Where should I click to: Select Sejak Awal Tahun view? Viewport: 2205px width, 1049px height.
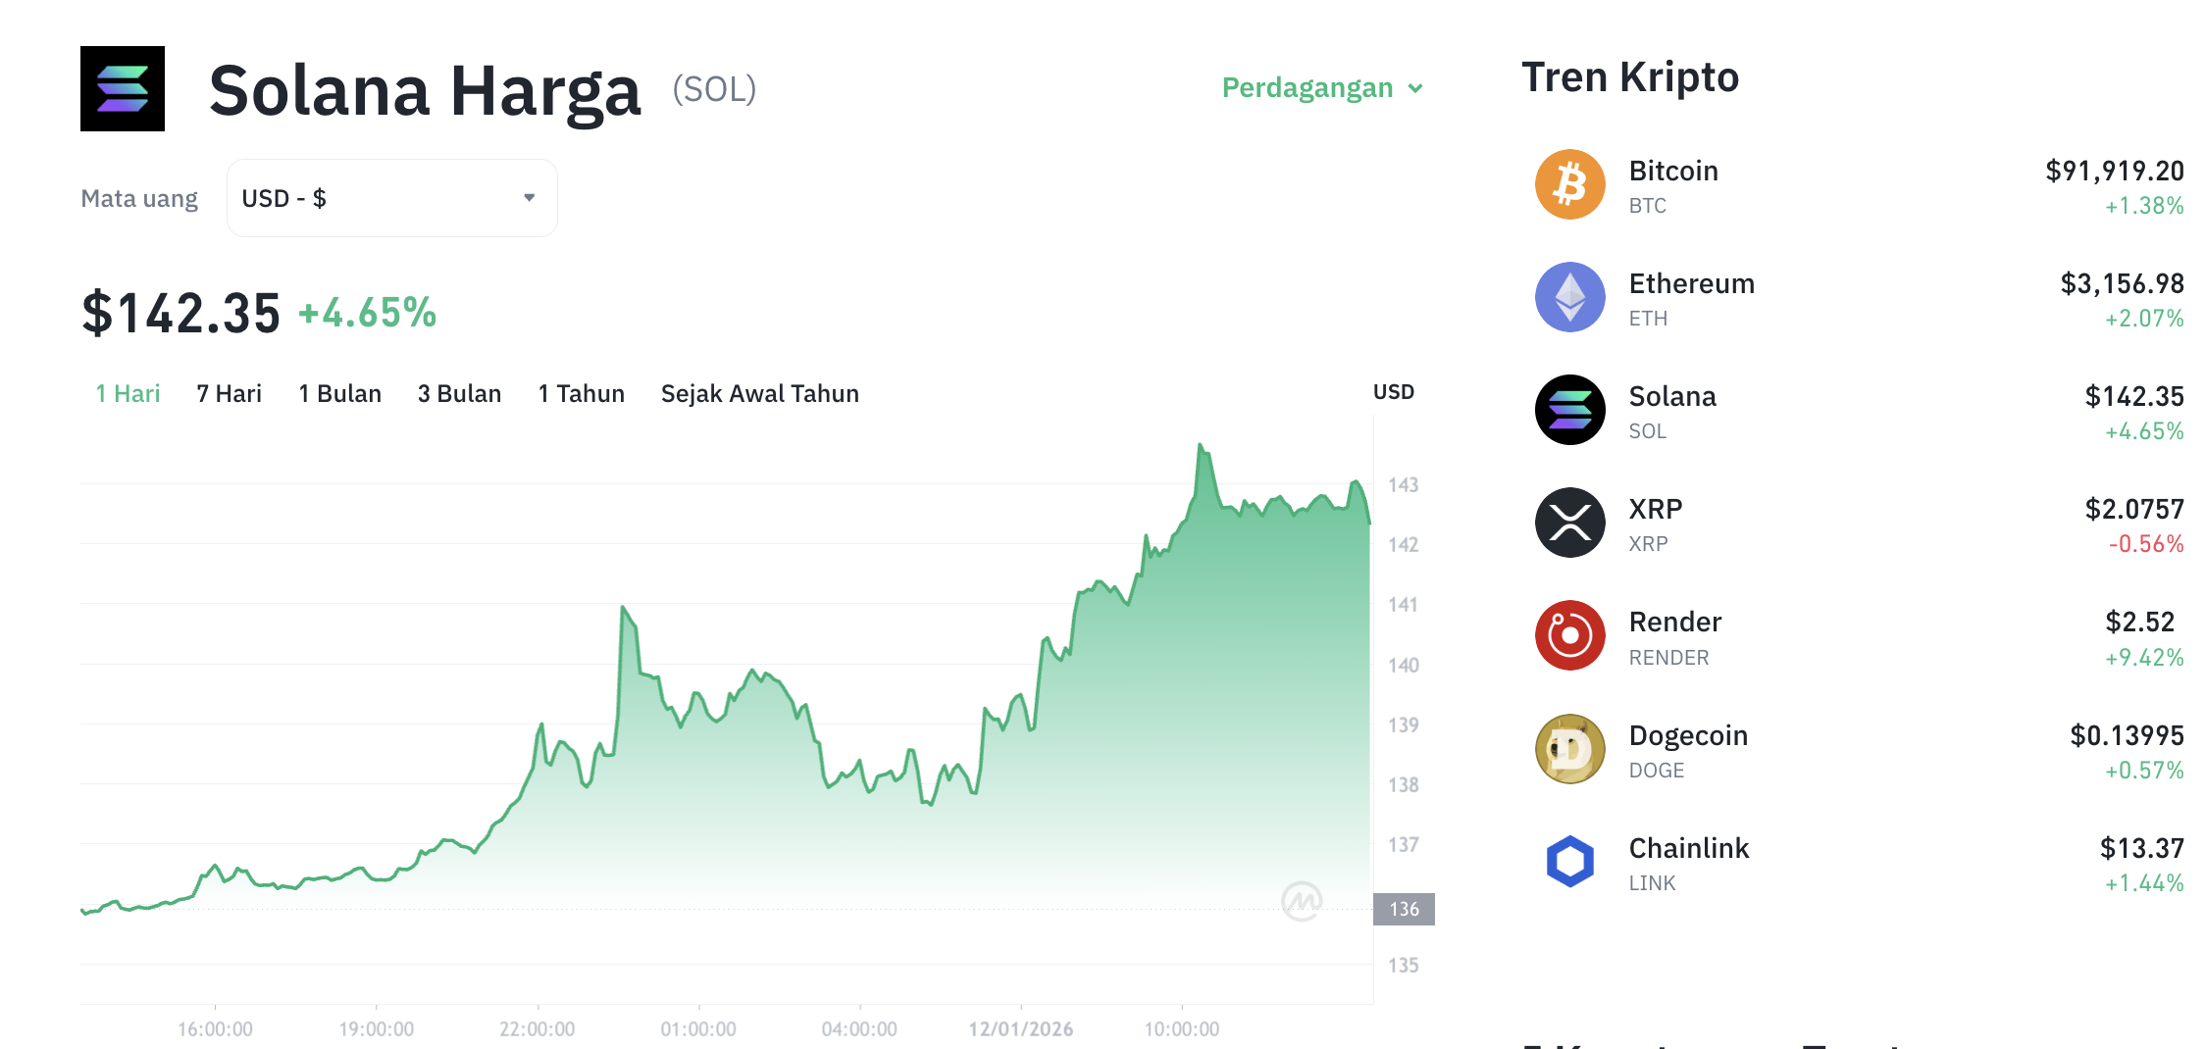[x=759, y=393]
